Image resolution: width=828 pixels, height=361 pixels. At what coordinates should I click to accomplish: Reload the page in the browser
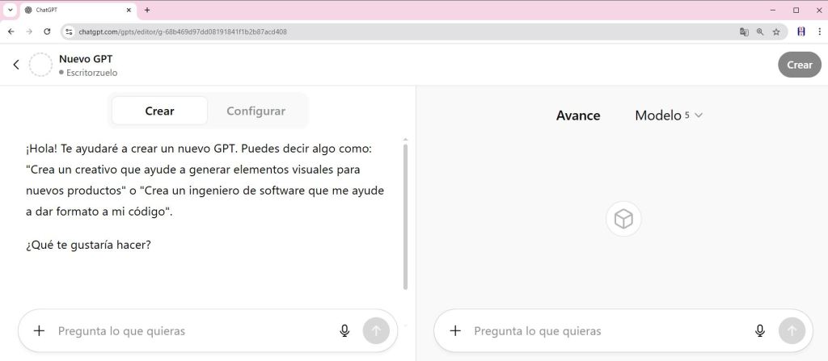pos(47,31)
